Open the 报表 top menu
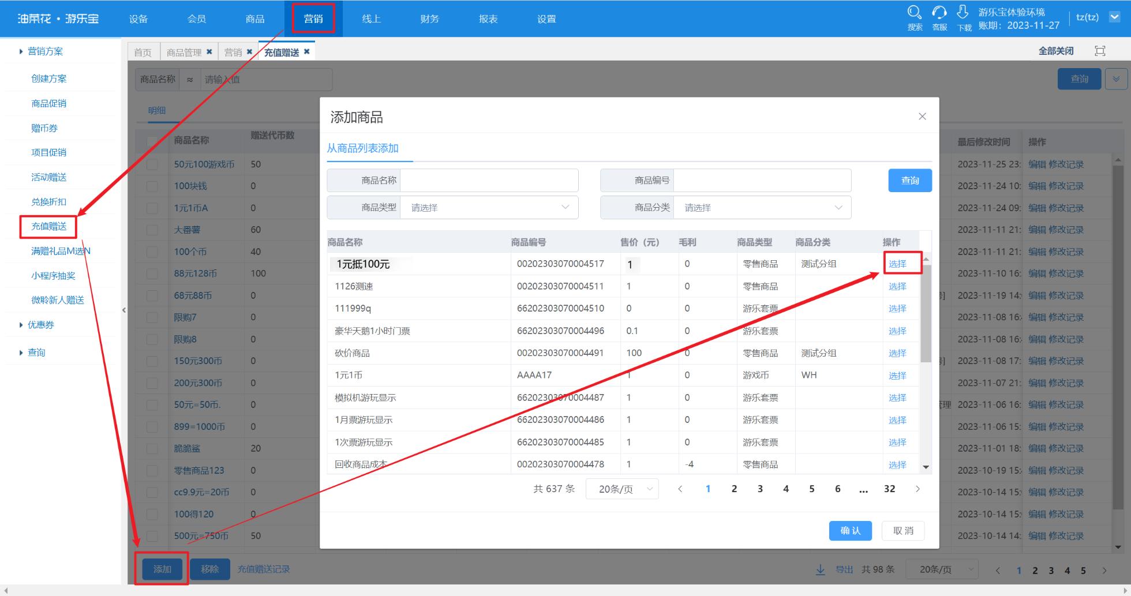Viewport: 1131px width, 596px height. pos(488,18)
